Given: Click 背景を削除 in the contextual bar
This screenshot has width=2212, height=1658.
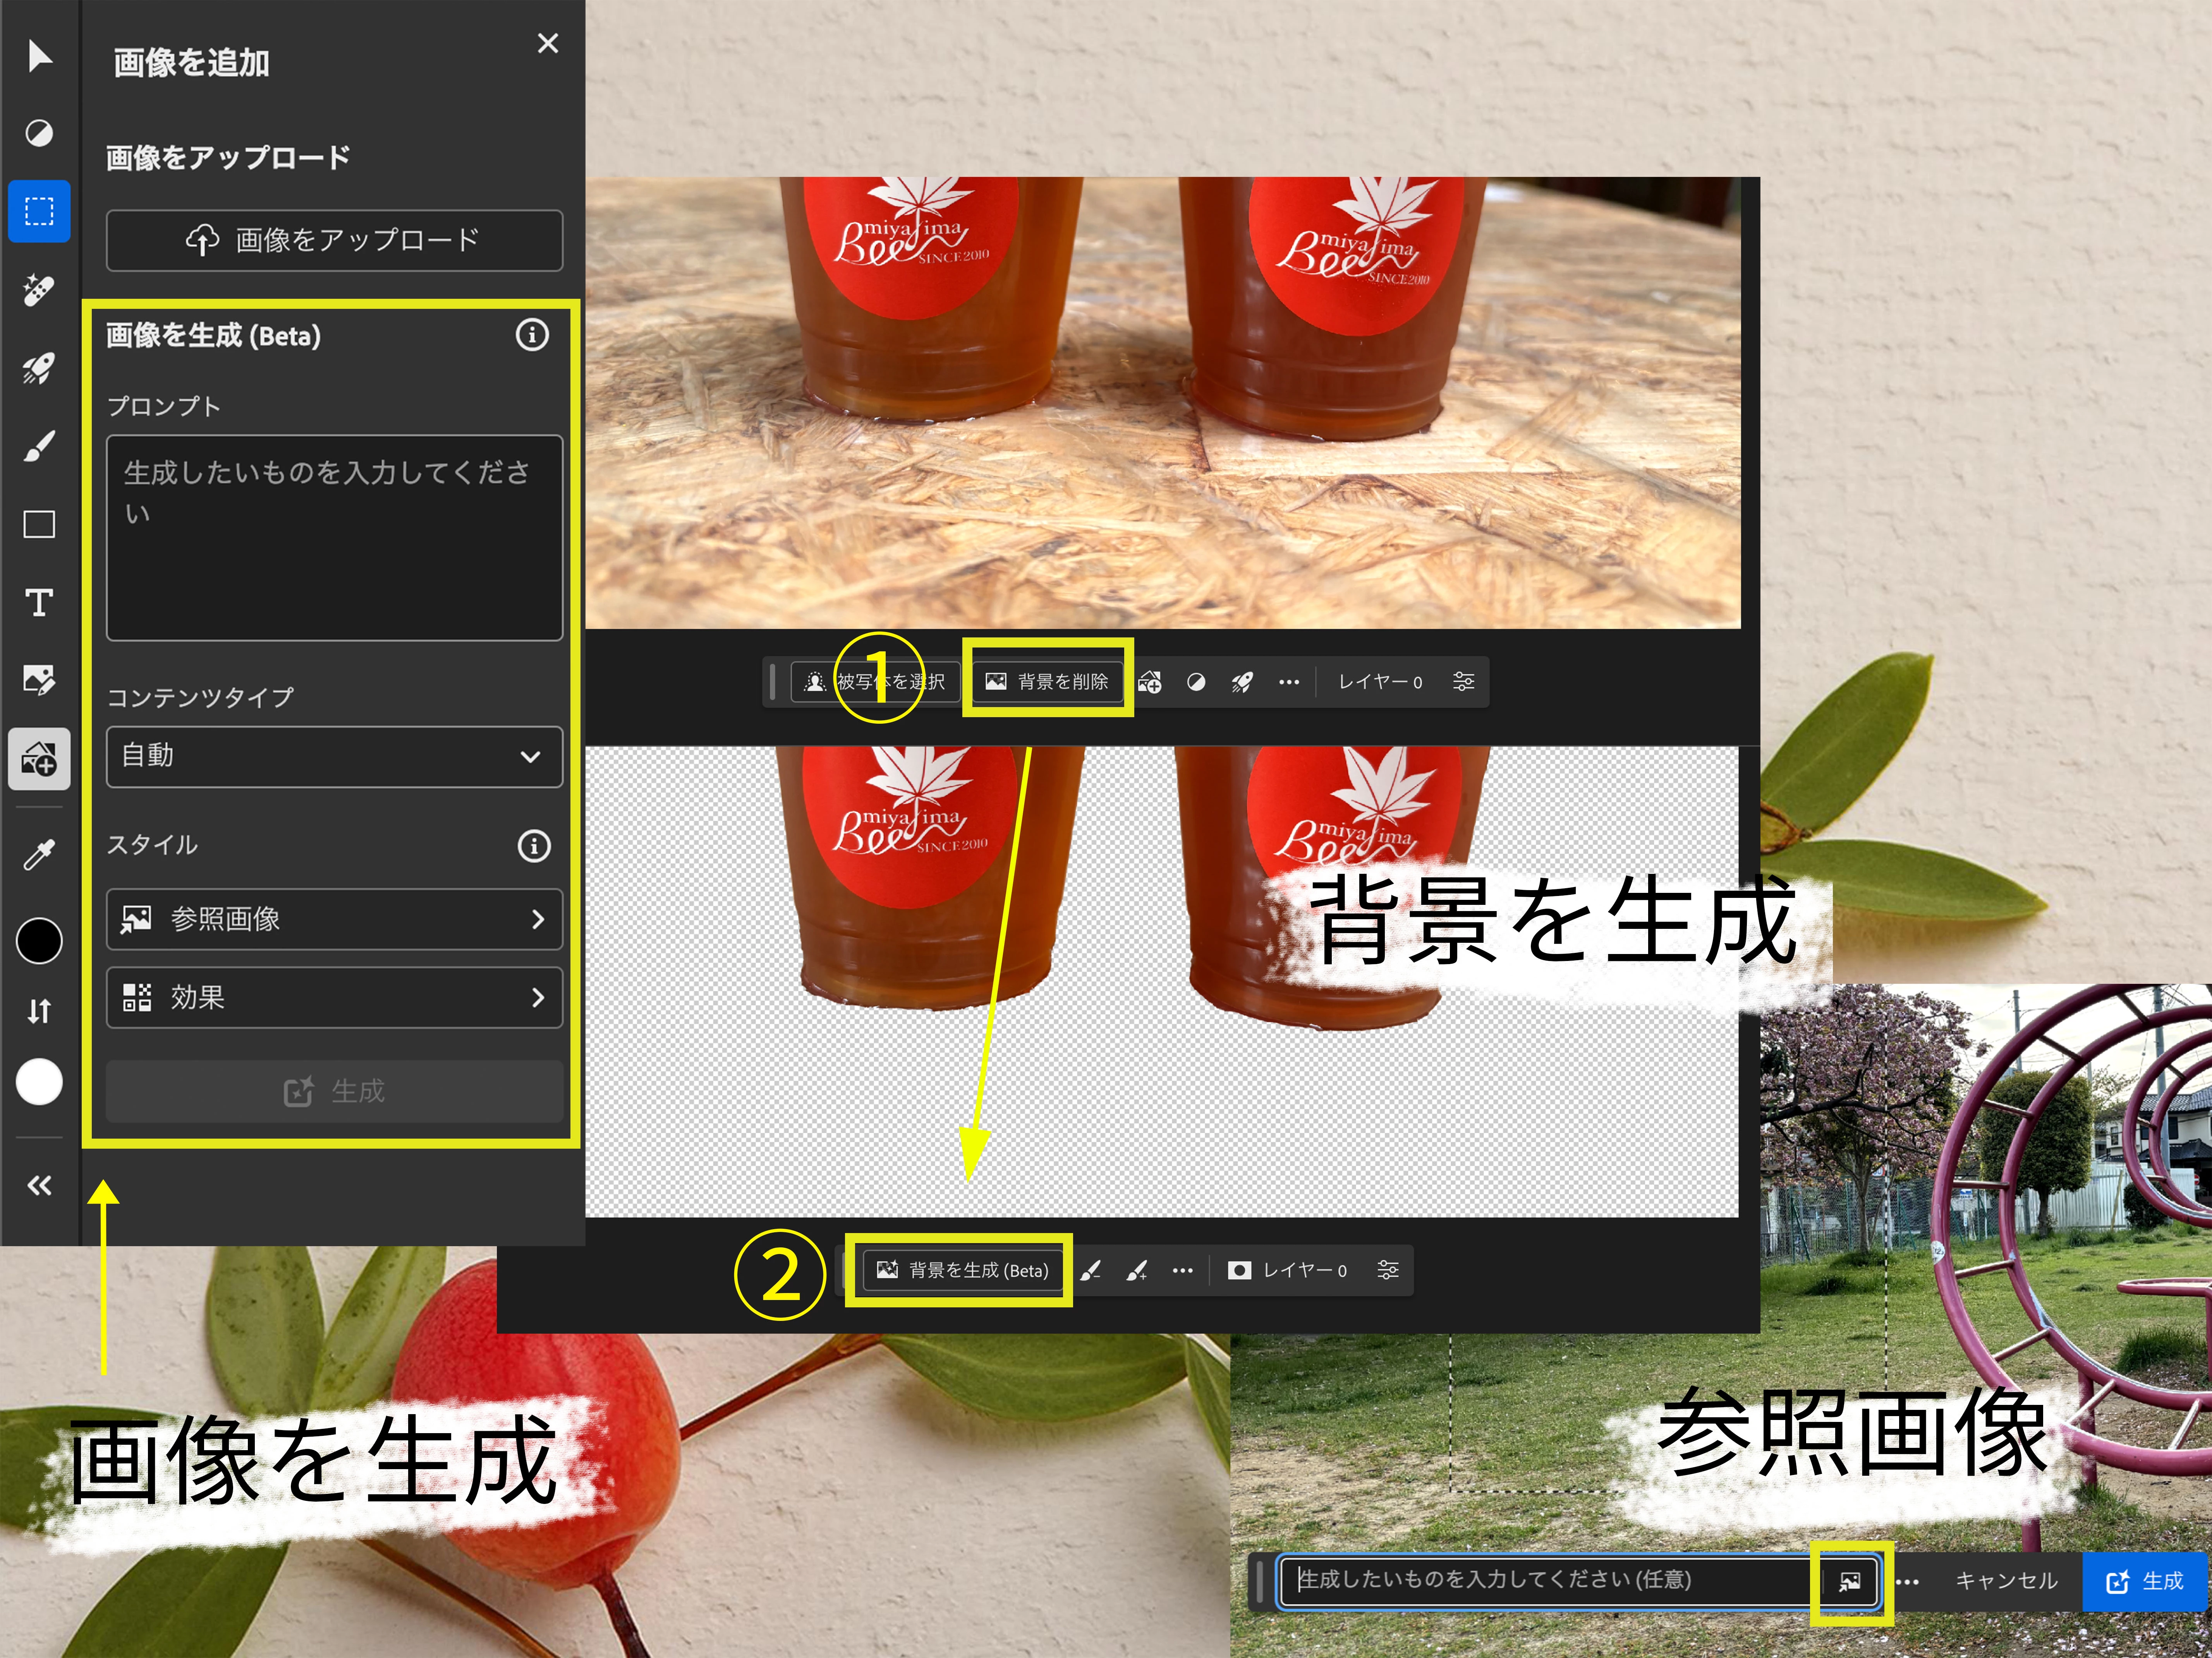Looking at the screenshot, I should point(1047,682).
